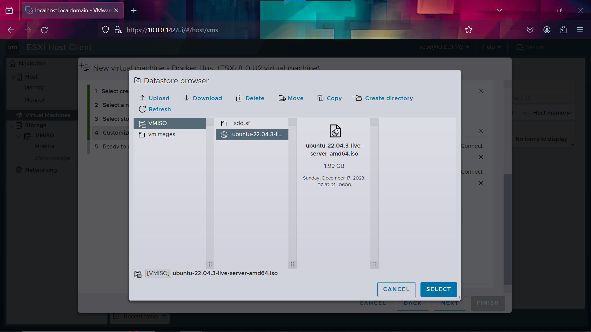Image resolution: width=591 pixels, height=332 pixels.
Task: Click the tracking protection shield icon
Action: [x=106, y=30]
